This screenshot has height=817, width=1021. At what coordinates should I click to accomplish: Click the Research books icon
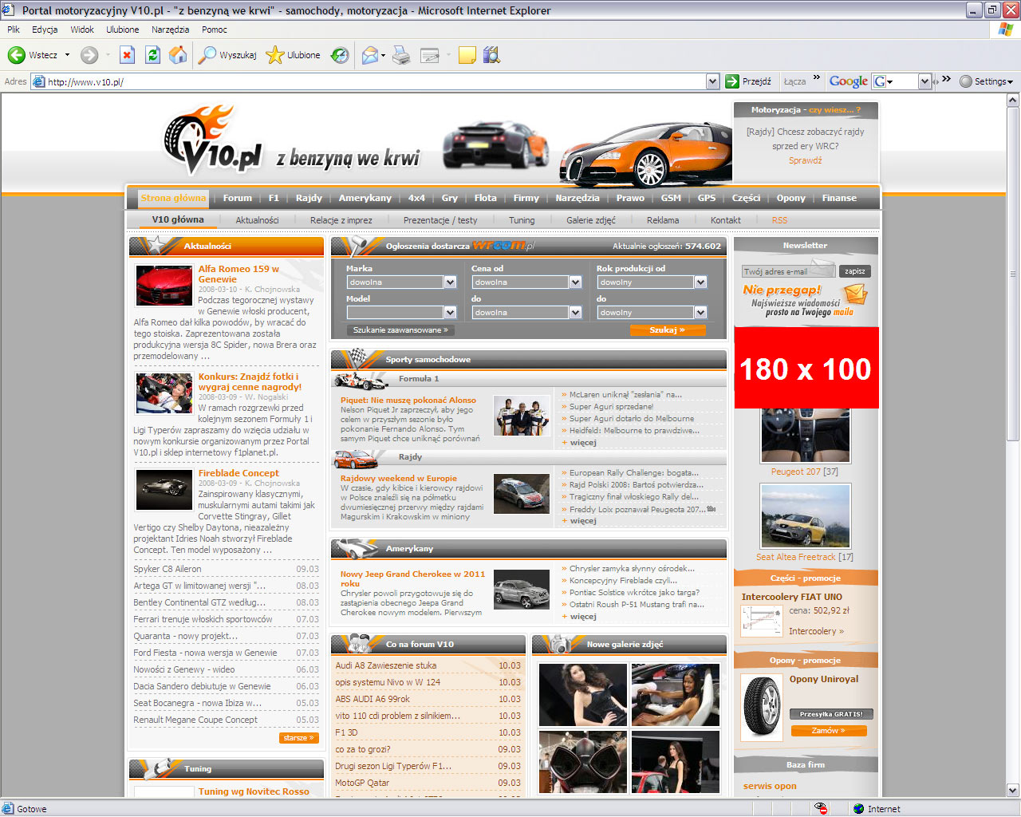491,55
